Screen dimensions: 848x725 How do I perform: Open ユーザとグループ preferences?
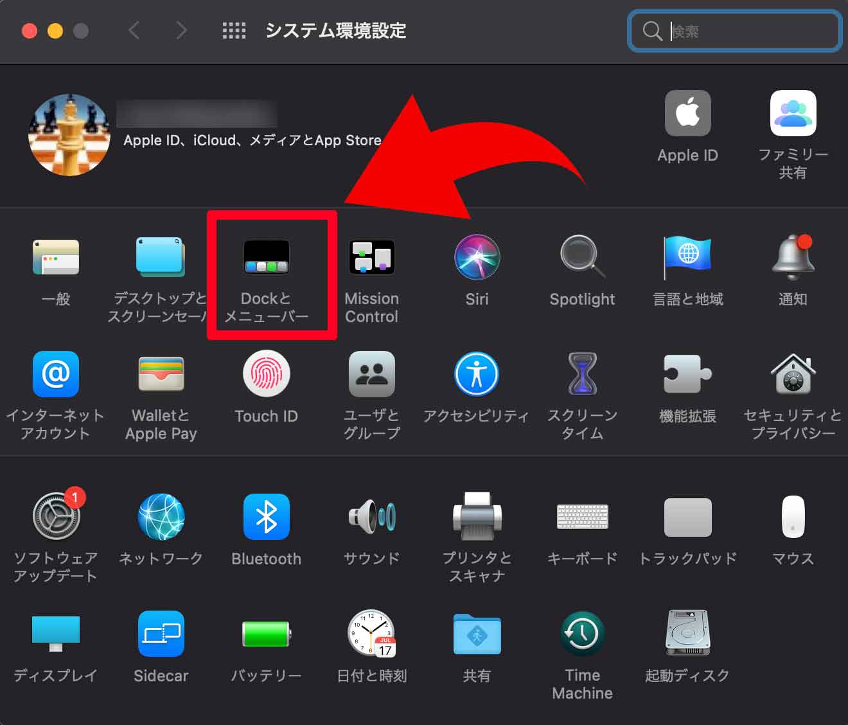tap(371, 374)
